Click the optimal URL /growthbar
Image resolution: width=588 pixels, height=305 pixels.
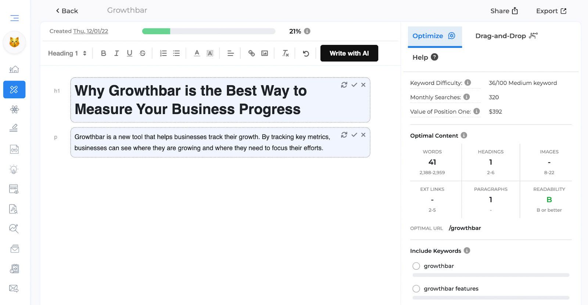[465, 228]
